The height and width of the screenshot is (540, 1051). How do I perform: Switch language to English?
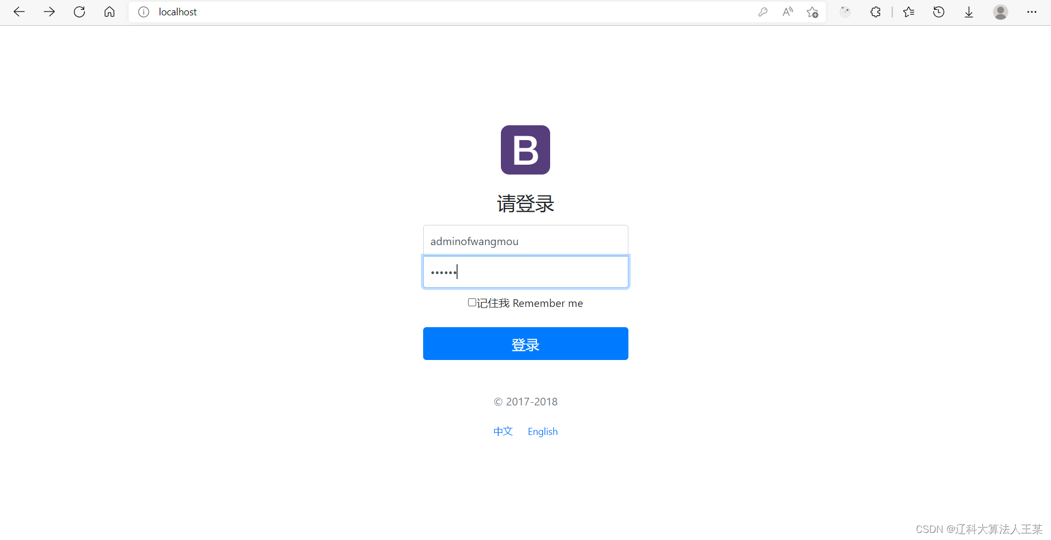[542, 432]
